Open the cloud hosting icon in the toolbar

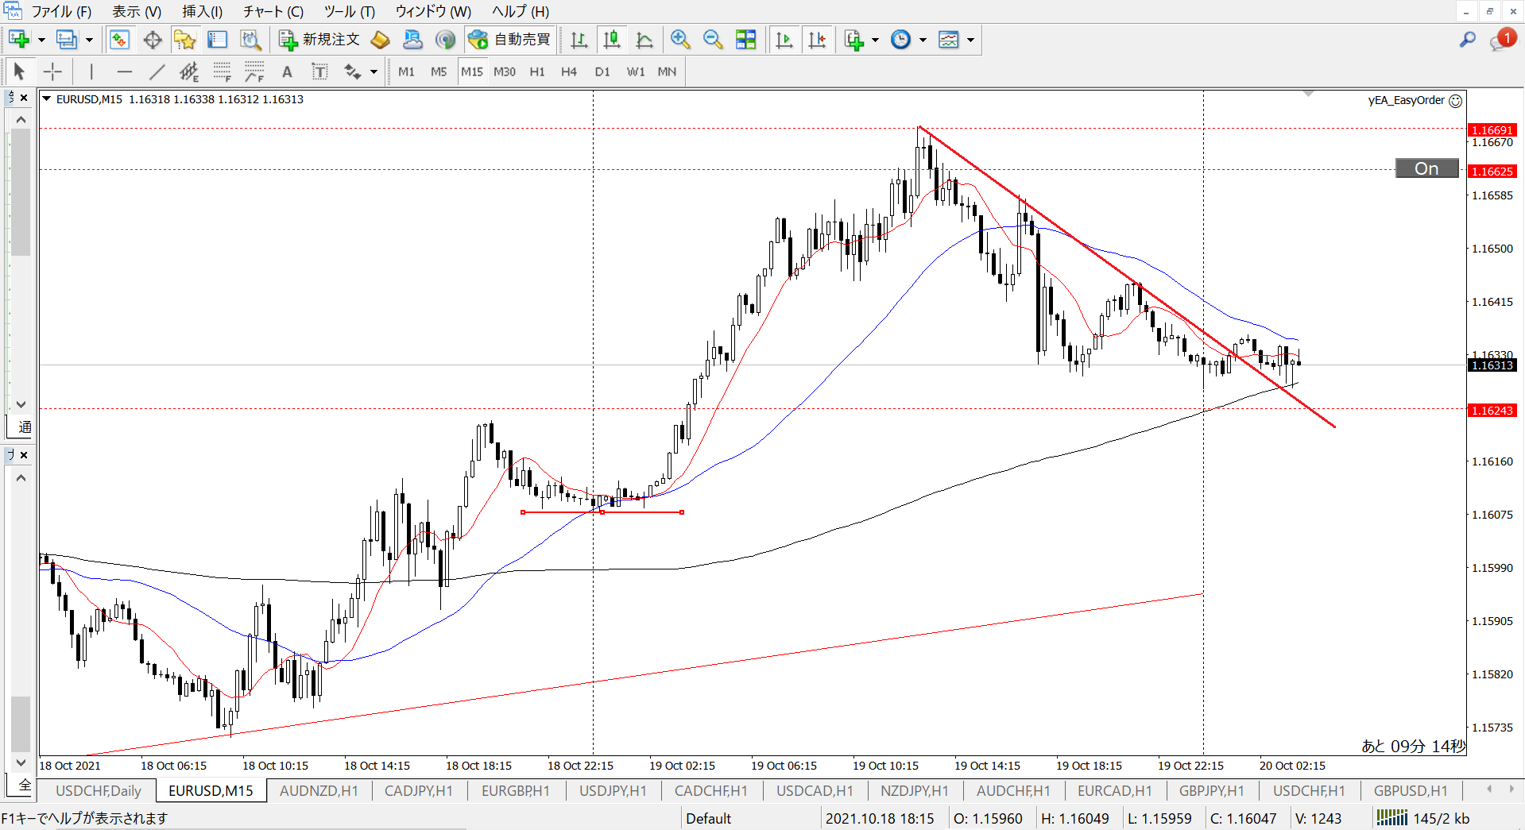click(413, 39)
